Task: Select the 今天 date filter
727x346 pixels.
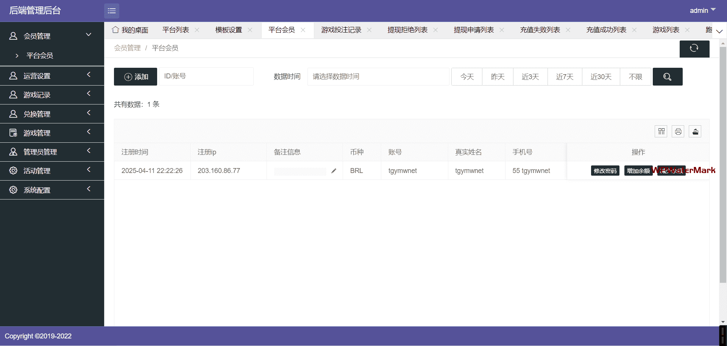Action: pos(467,77)
